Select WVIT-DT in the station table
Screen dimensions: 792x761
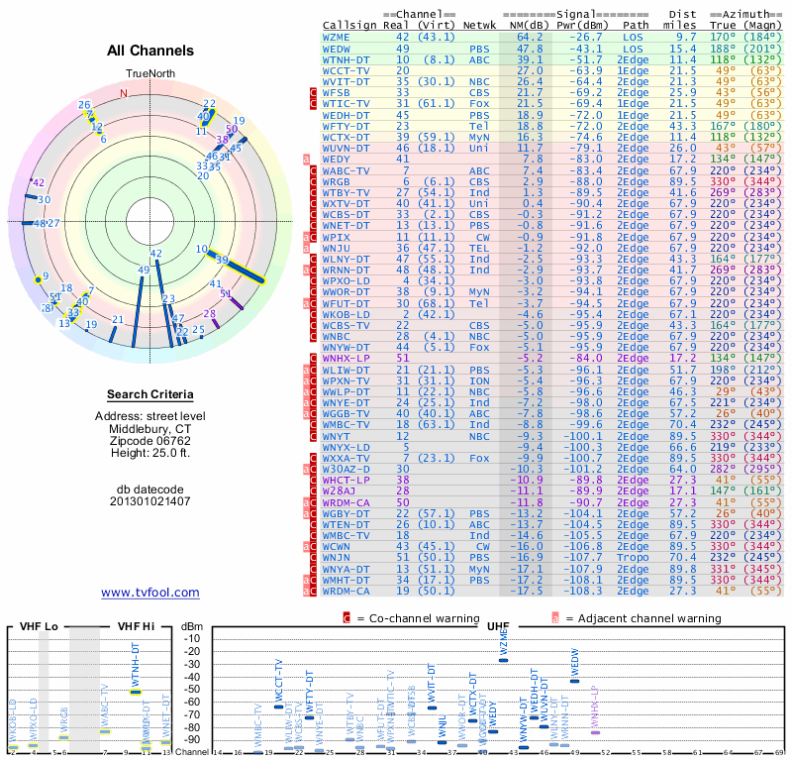pos(346,82)
